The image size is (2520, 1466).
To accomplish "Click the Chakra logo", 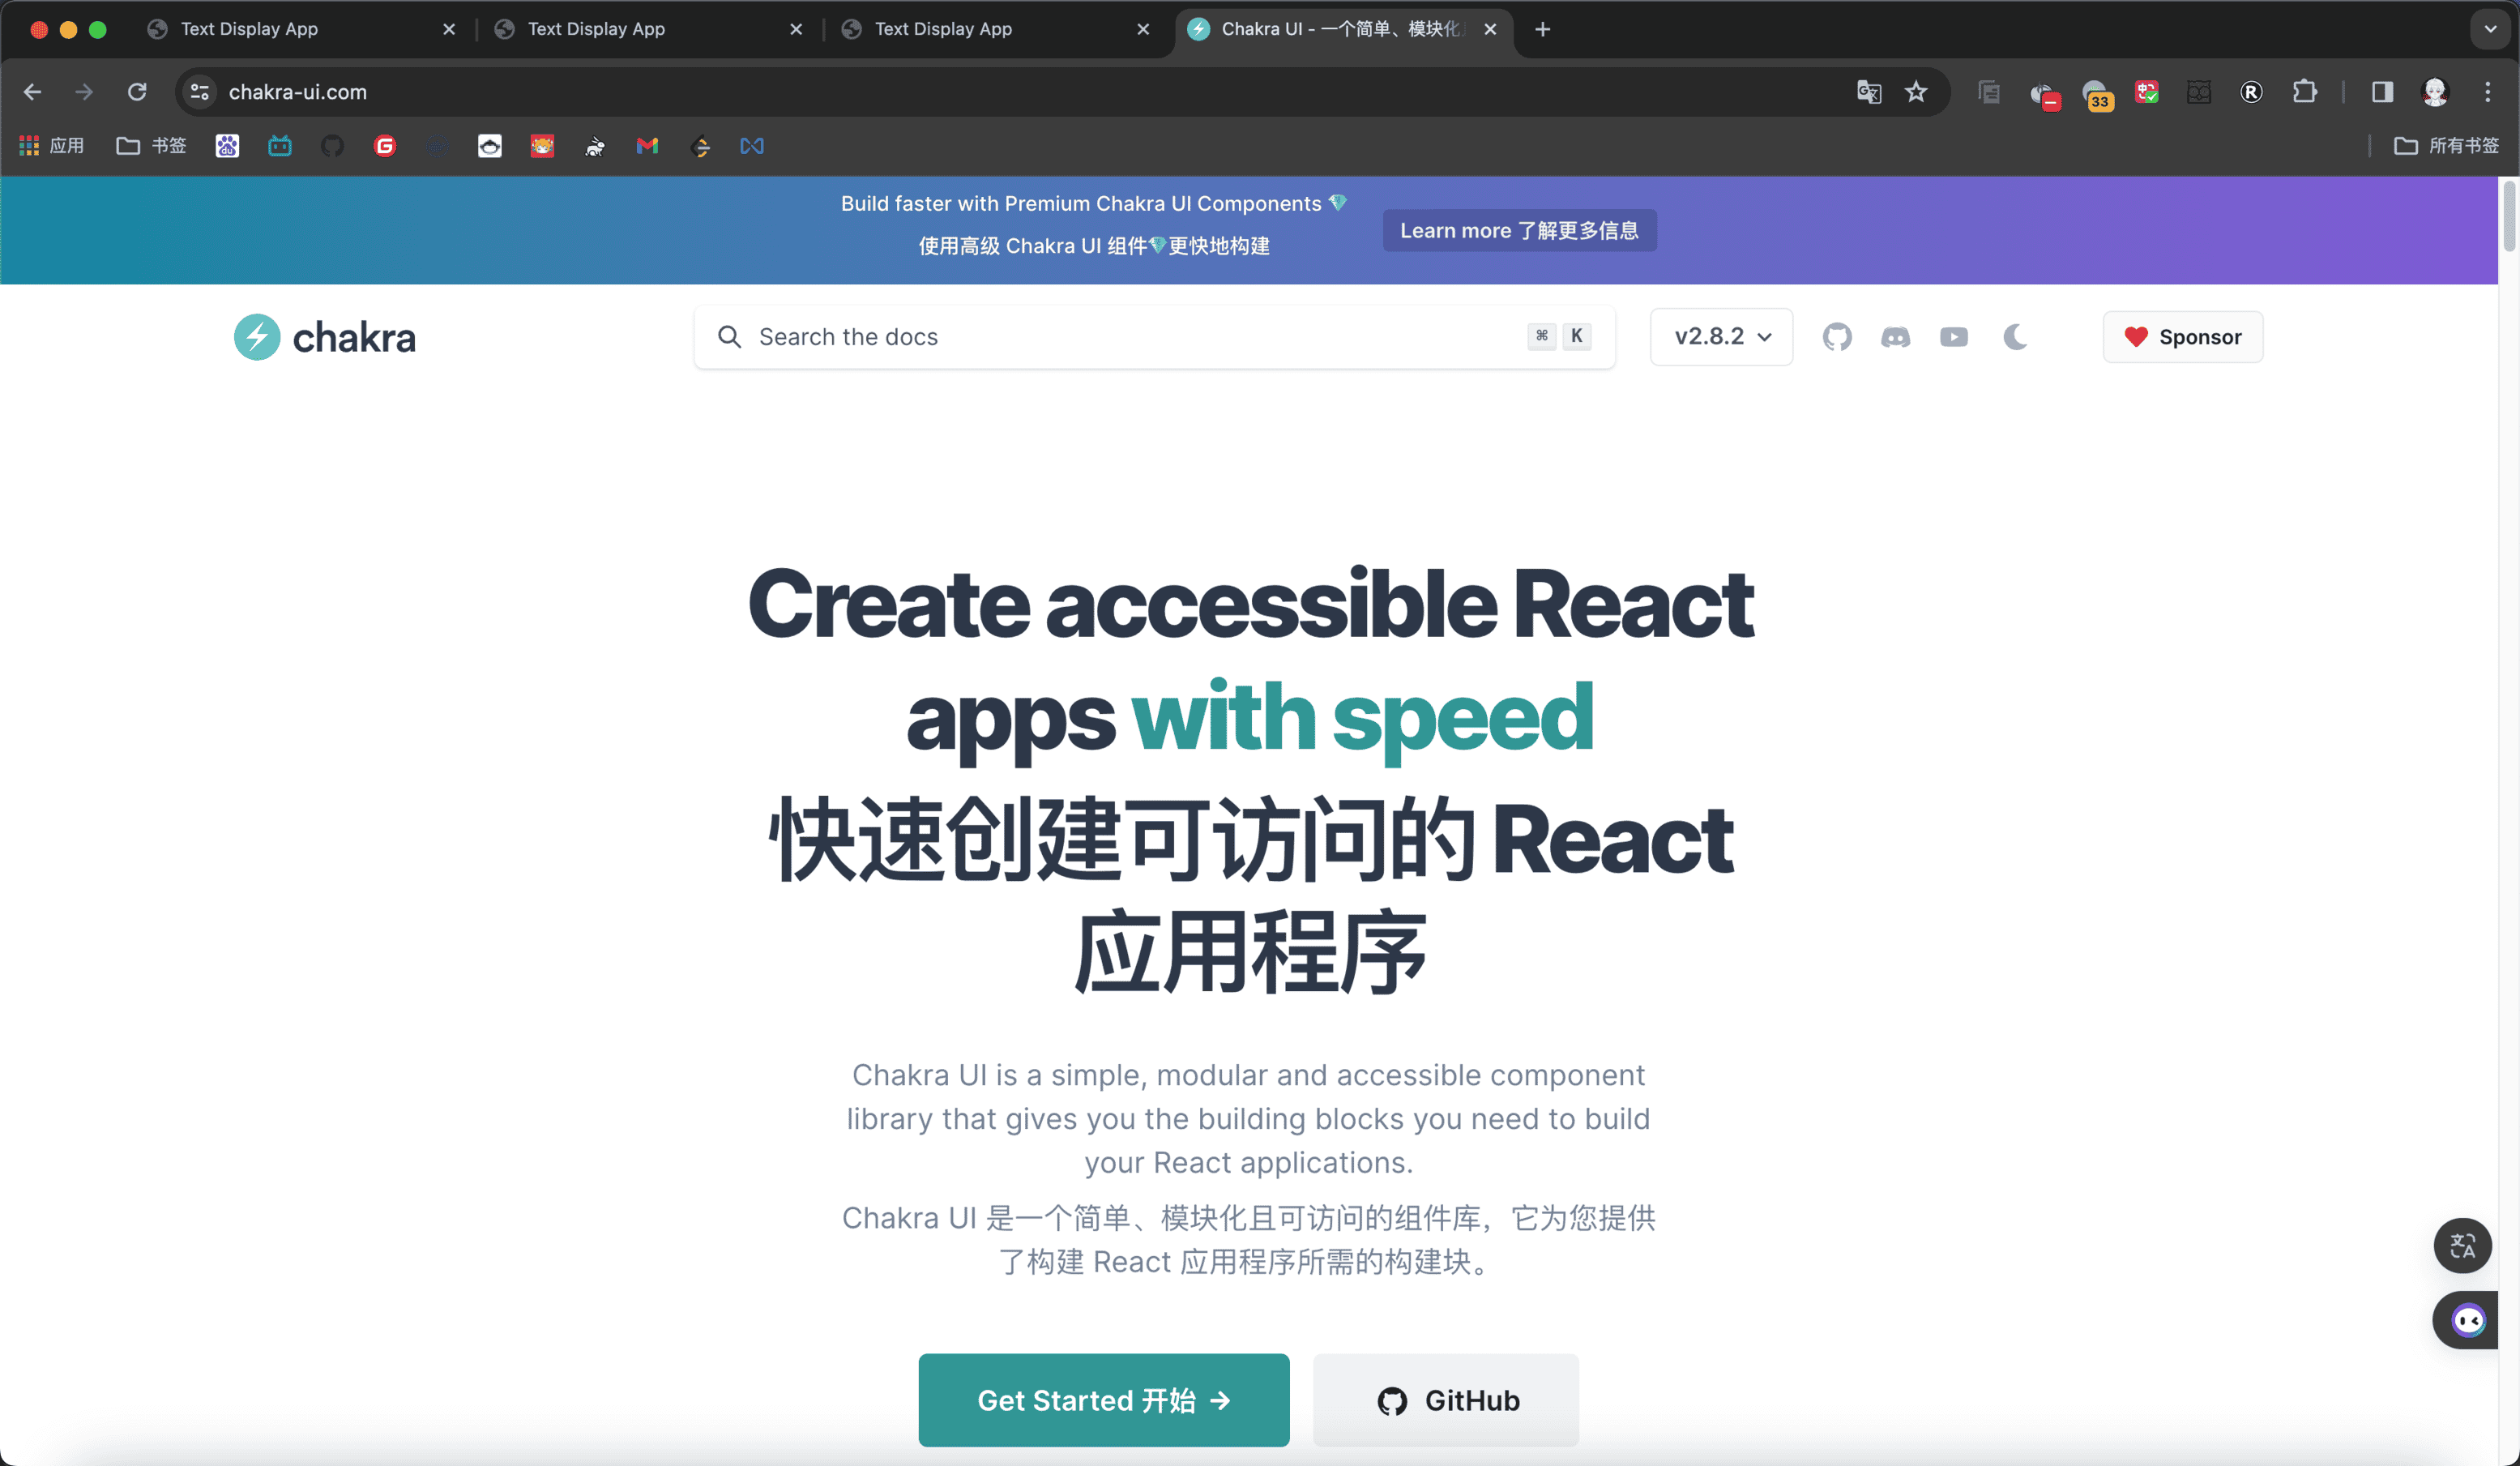I will point(325,337).
